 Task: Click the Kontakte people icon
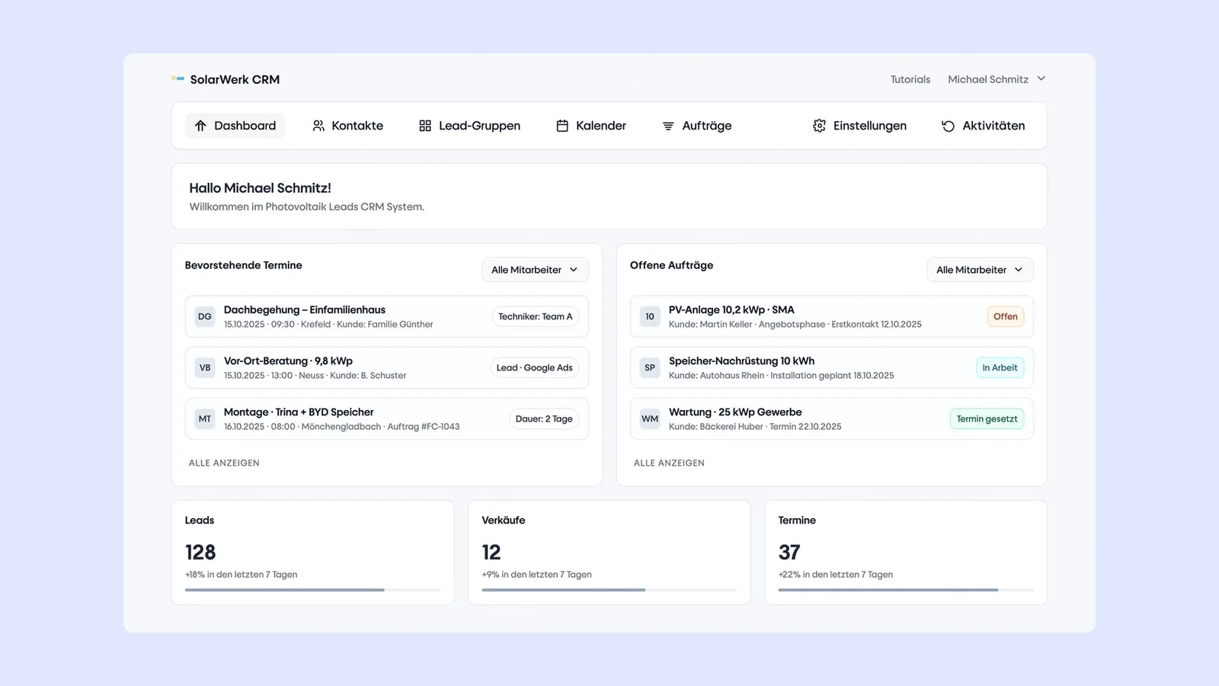click(x=318, y=126)
